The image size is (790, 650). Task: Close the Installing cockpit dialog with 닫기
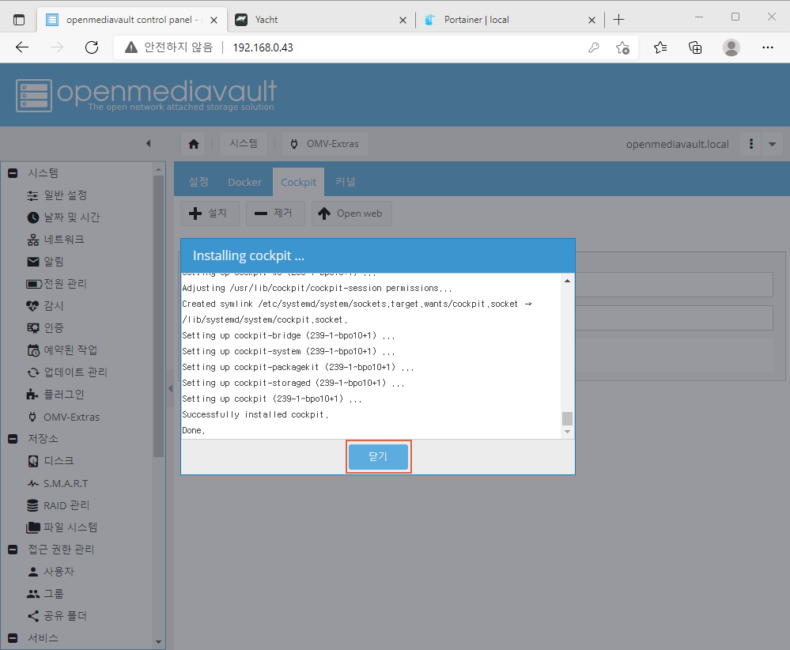pyautogui.click(x=378, y=456)
